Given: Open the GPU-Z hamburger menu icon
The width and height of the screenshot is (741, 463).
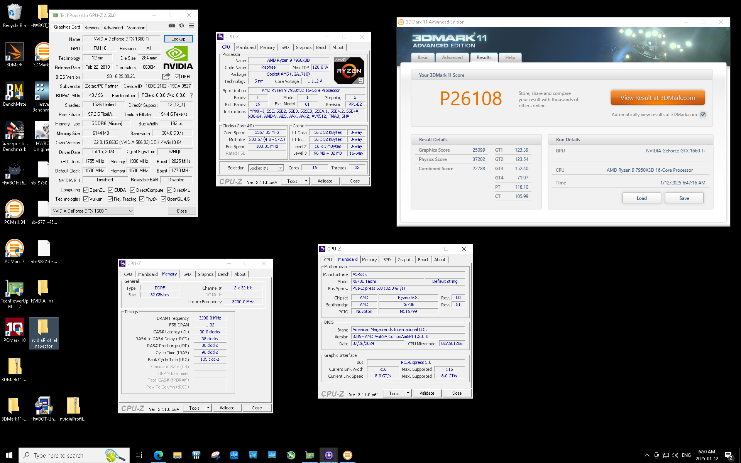Looking at the screenshot, I should click(191, 26).
